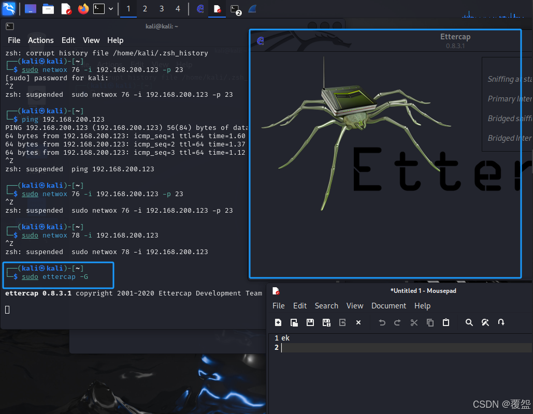The width and height of the screenshot is (533, 414).
Task: Click the terminal cursor block
Action: point(7,310)
